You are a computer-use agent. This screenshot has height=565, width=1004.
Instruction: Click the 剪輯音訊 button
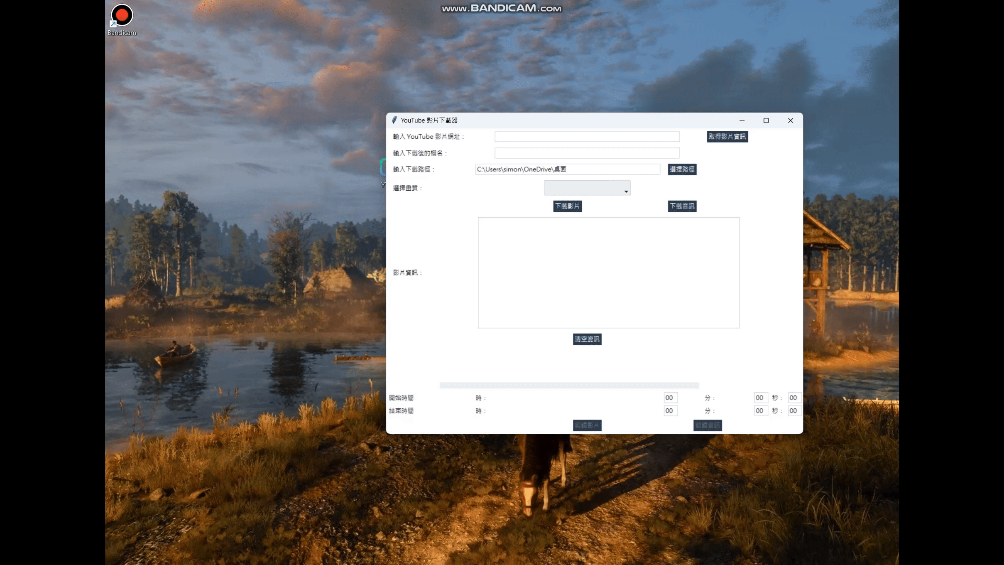click(707, 425)
